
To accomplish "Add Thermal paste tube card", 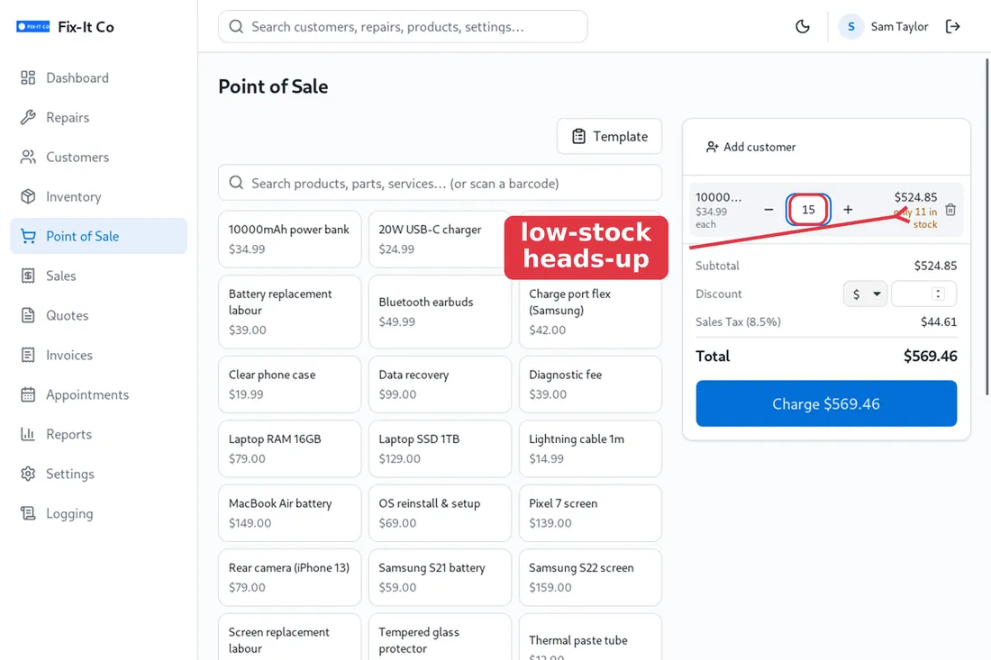I will click(x=590, y=637).
